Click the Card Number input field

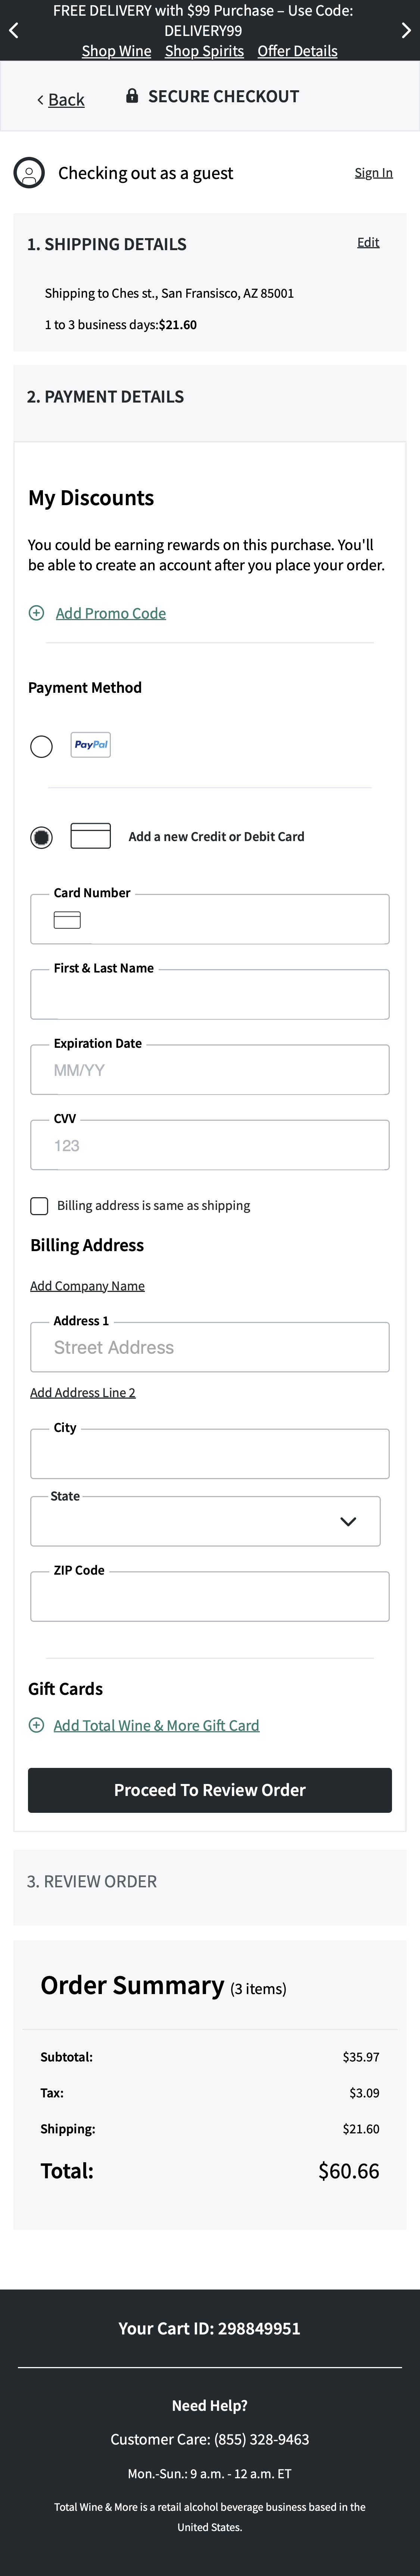[209, 918]
